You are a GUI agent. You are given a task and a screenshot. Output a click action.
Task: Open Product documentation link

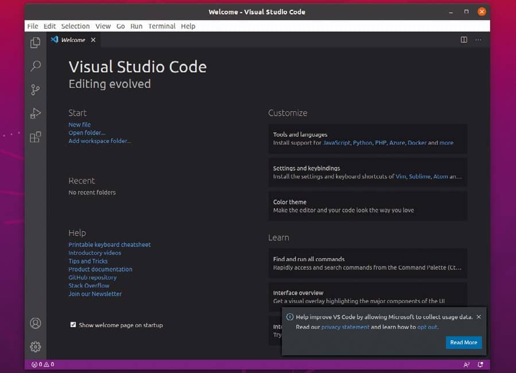pos(100,269)
